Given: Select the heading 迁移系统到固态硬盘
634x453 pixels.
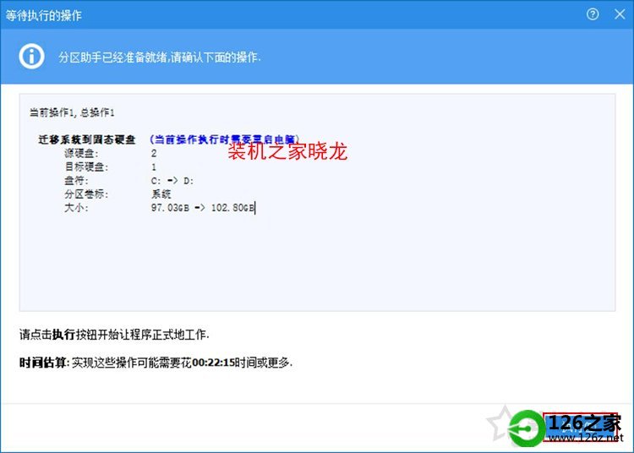Looking at the screenshot, I should tap(87, 139).
